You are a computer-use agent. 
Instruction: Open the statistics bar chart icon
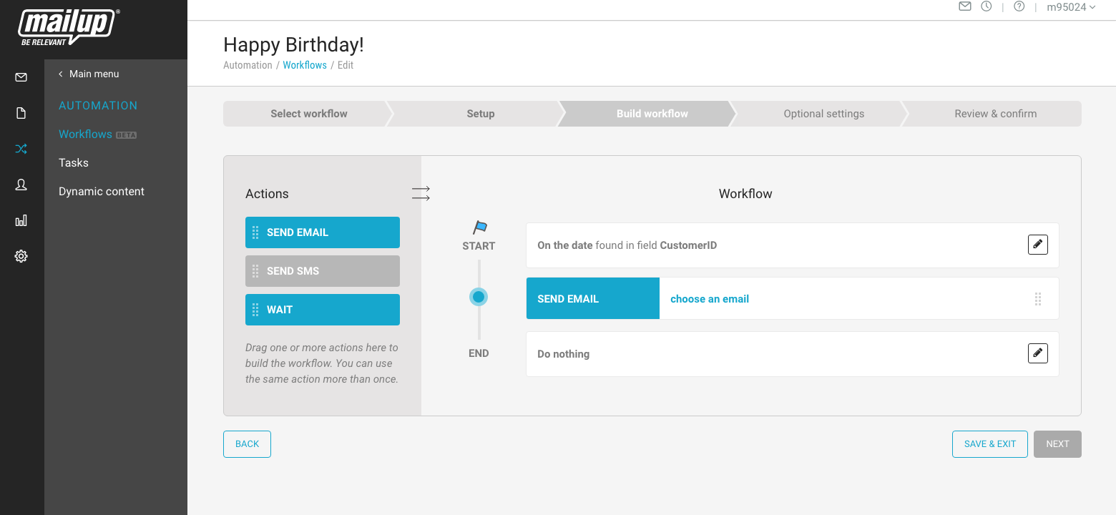[21, 220]
